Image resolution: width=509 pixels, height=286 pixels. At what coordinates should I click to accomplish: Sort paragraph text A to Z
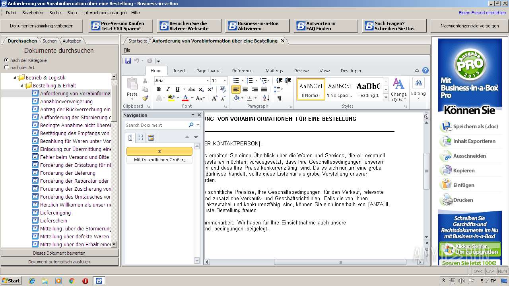266,98
